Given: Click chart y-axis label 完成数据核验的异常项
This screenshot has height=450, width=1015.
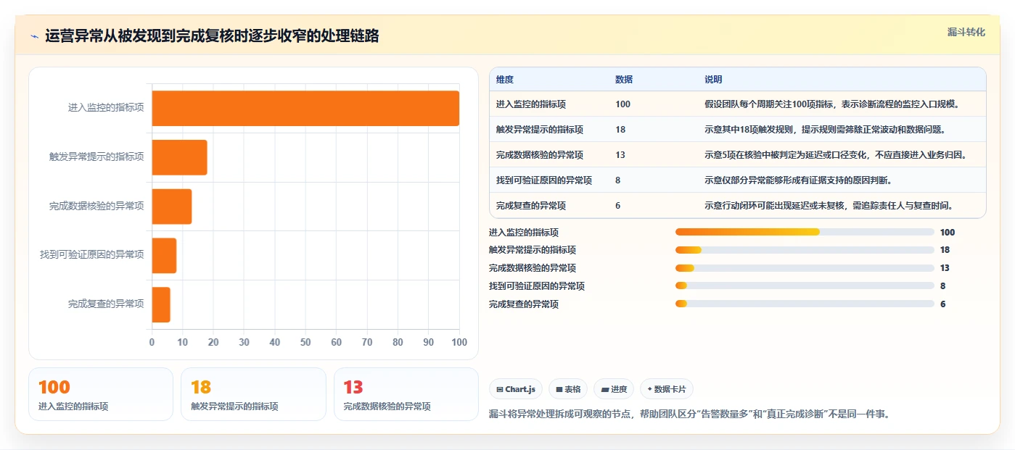Looking at the screenshot, I should 96,207.
